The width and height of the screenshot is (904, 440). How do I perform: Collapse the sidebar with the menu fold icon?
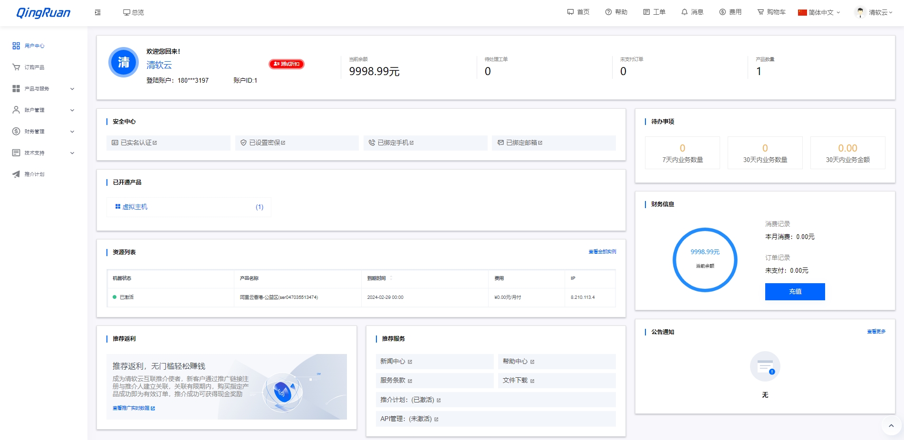[x=98, y=12]
